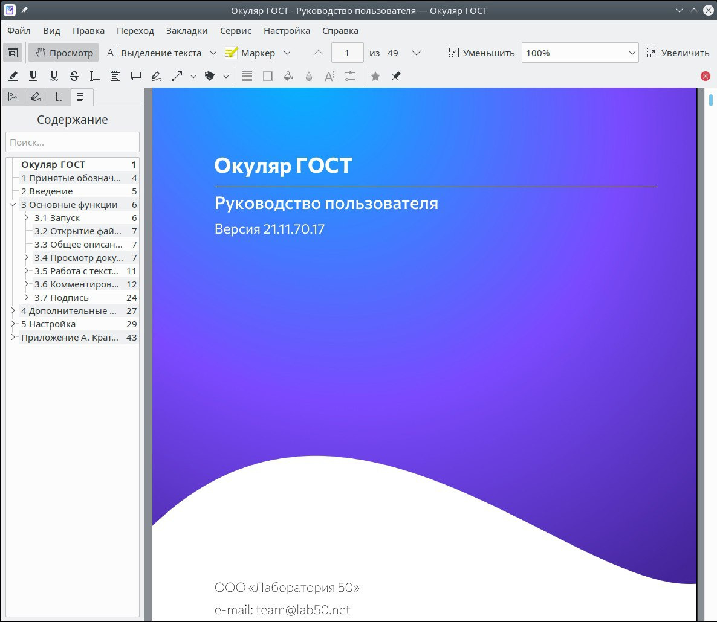Click the Увеличить zoom in button
The image size is (717, 622).
678,53
